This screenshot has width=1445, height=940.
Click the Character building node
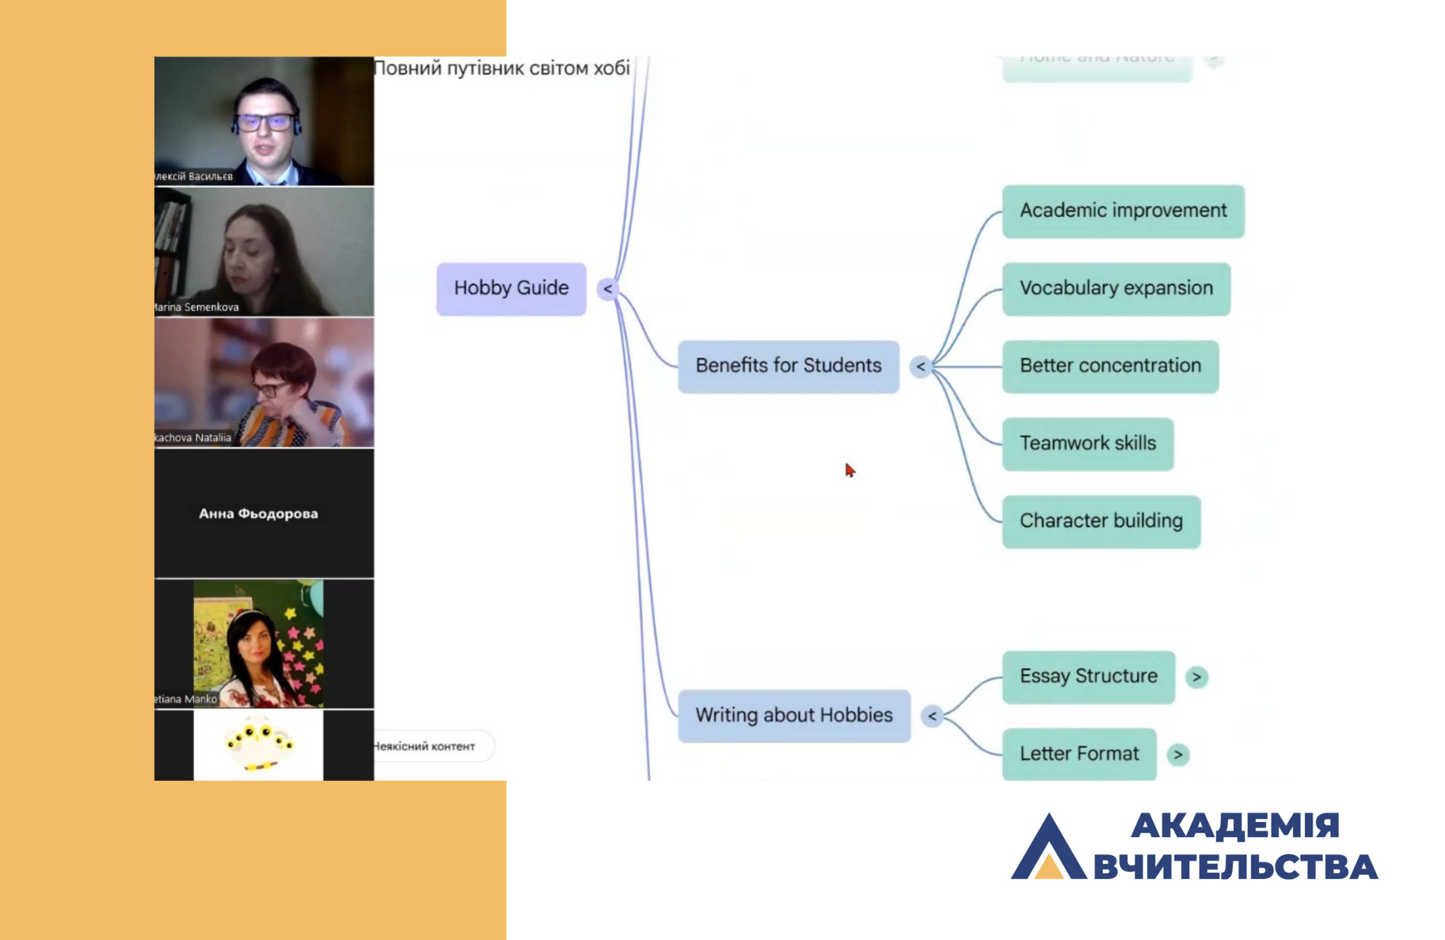[1101, 522]
